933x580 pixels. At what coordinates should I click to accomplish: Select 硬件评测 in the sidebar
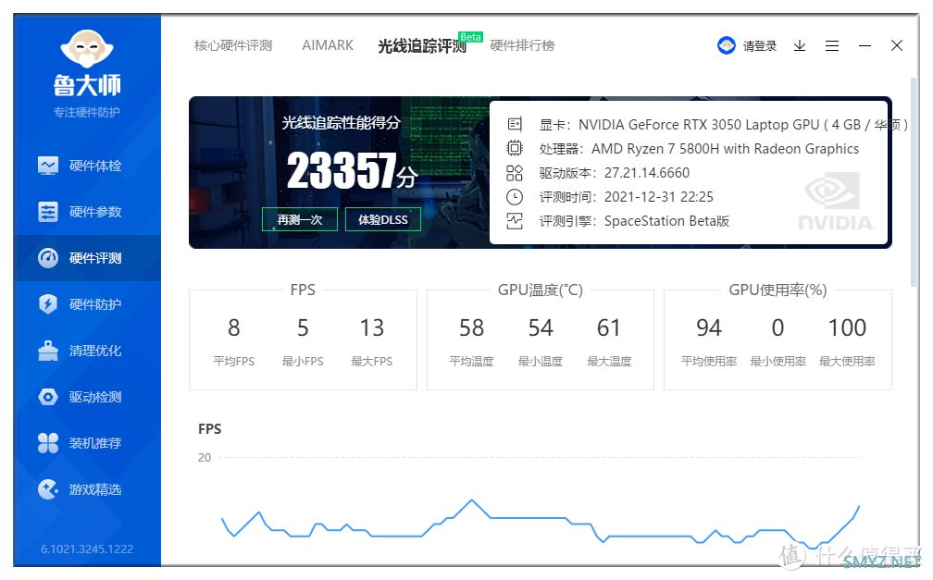click(x=87, y=258)
